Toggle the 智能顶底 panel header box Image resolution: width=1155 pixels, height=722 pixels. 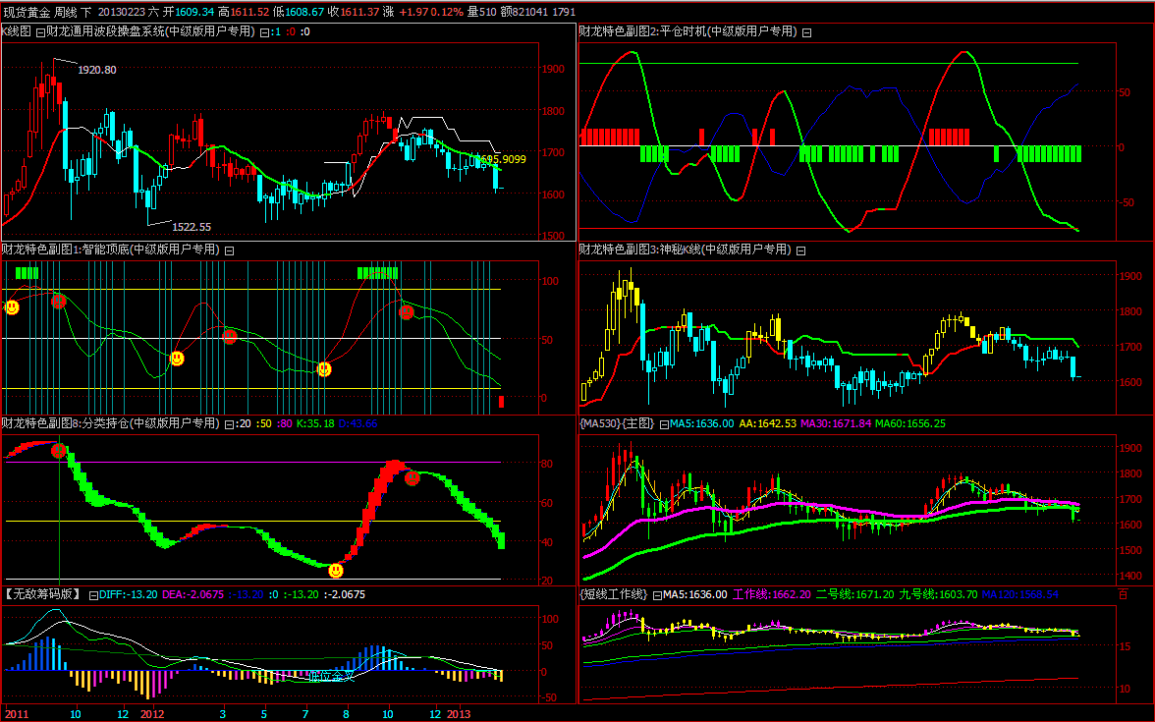pos(229,250)
